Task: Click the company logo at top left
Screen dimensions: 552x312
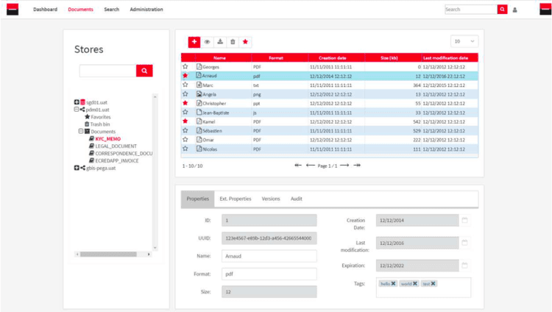Action: click(x=13, y=9)
